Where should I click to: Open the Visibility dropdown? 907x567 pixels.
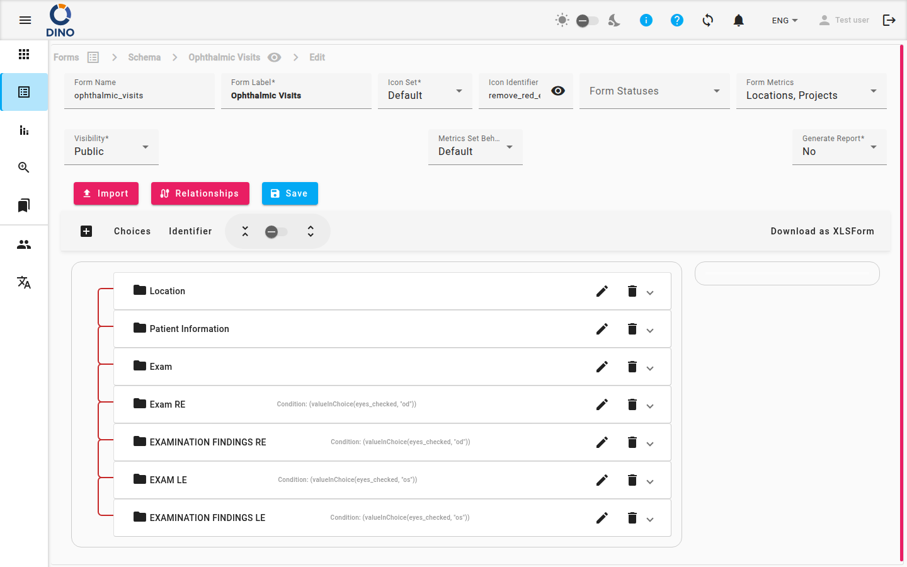tap(111, 147)
